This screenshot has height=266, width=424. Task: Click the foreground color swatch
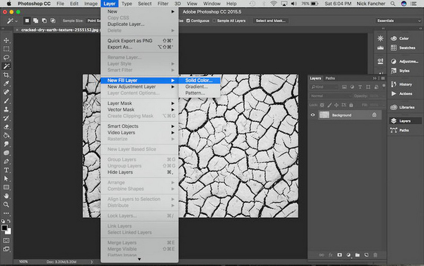click(x=4, y=227)
